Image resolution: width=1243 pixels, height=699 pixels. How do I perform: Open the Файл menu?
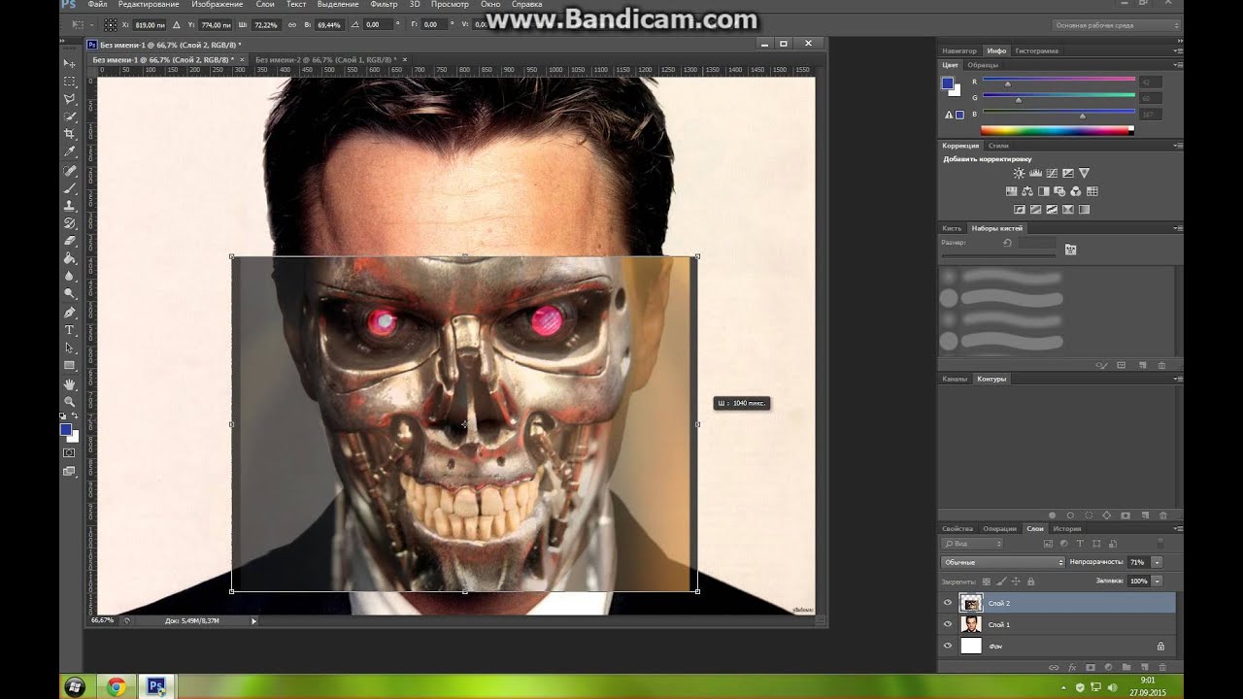pos(97,5)
